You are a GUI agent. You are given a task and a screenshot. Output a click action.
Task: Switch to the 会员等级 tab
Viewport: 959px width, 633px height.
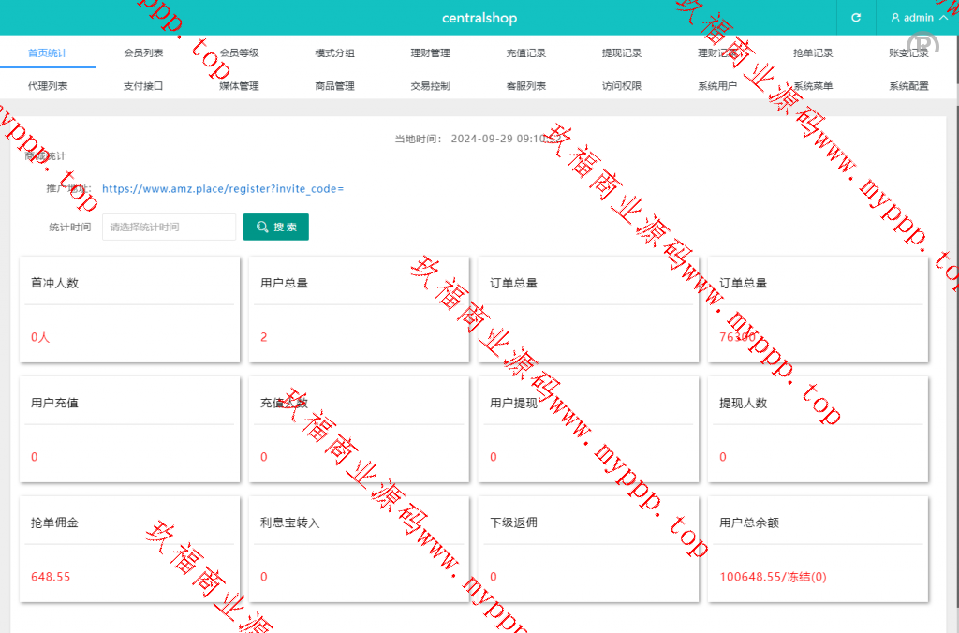(239, 53)
